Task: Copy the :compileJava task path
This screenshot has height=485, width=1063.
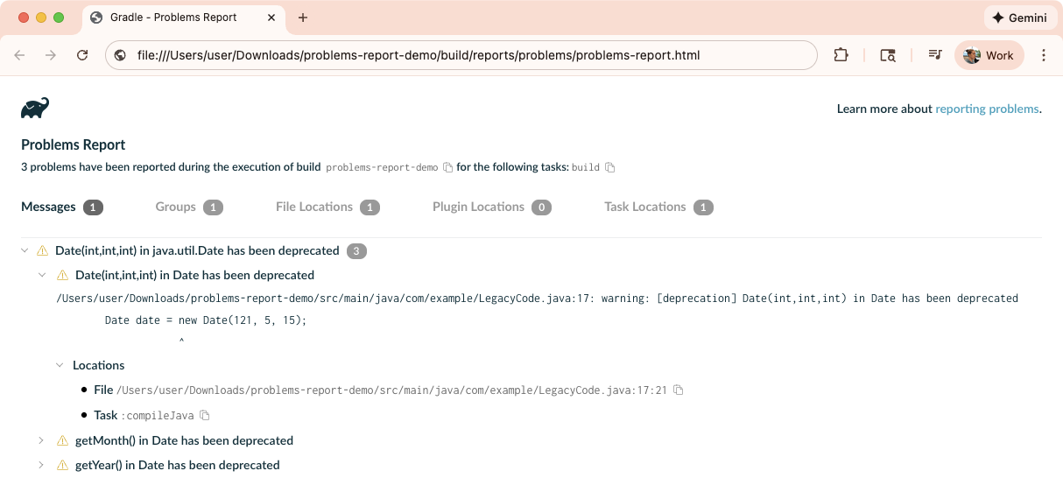Action: click(x=205, y=416)
